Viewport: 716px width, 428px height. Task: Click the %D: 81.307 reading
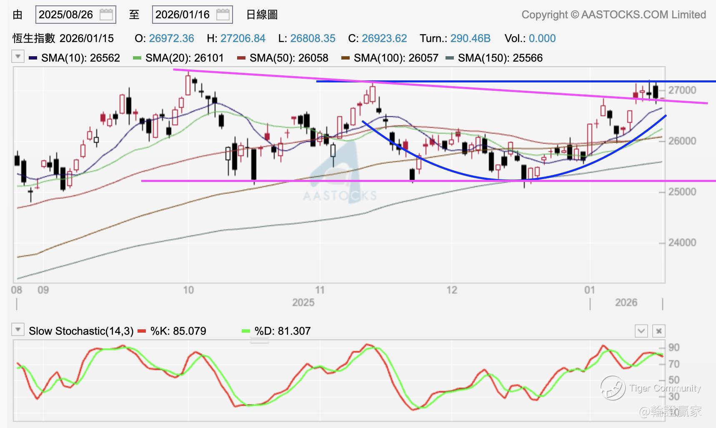click(283, 331)
